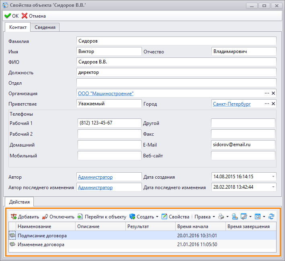Select the Контакт tab

[x=18, y=27]
